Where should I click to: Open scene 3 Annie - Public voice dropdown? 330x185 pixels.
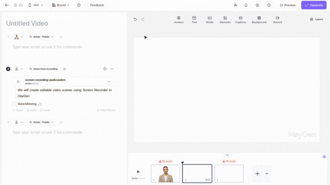pyautogui.click(x=41, y=122)
